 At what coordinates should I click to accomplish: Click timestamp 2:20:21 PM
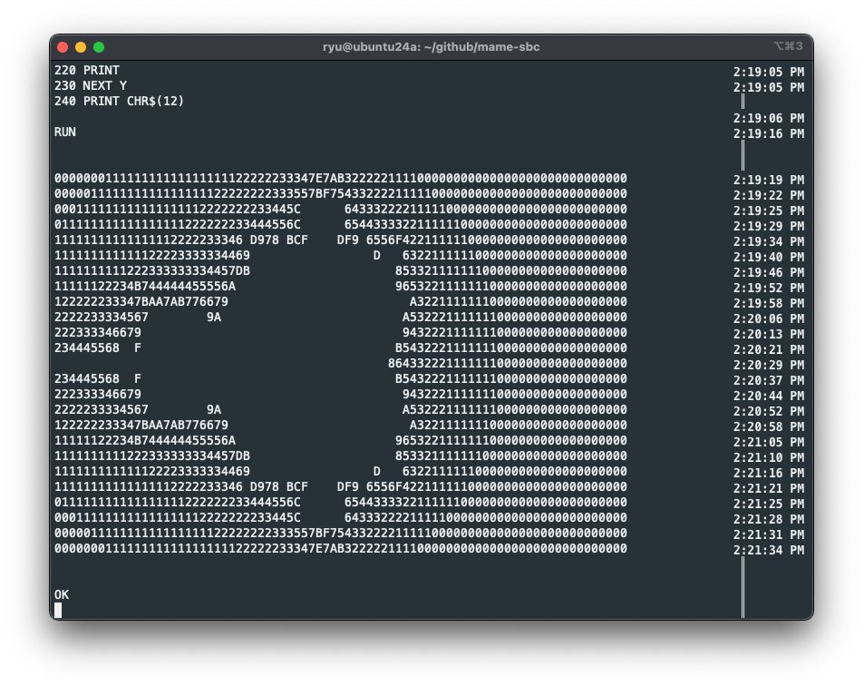click(769, 350)
